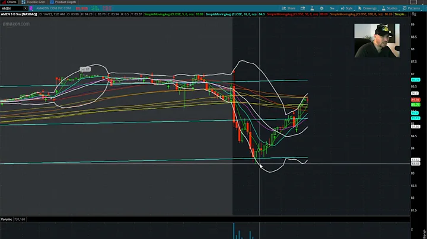The width and height of the screenshot is (427, 239).
Task: Click the Share button
Action: pos(289,8)
